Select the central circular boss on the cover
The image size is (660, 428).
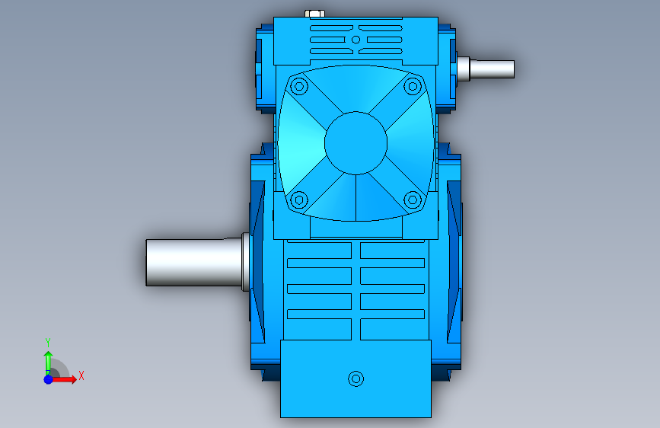pos(356,143)
